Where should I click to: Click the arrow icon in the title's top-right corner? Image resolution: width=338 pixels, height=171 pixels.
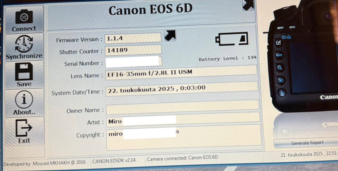(248, 5)
